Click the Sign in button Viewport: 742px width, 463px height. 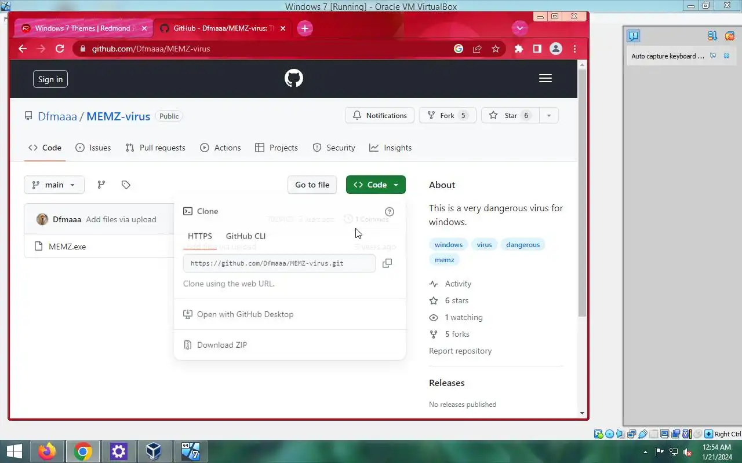[50, 79]
